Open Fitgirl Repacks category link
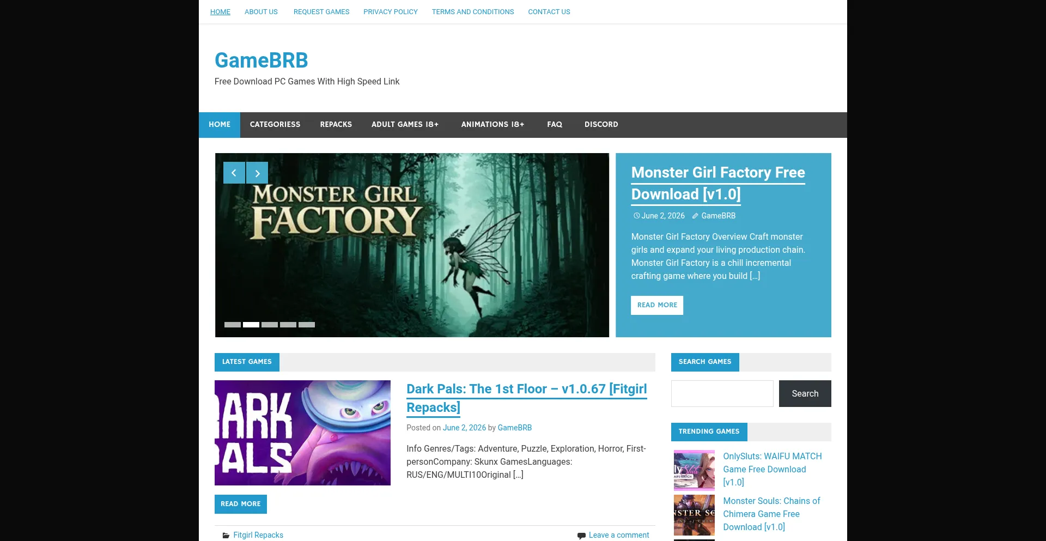 click(x=258, y=536)
